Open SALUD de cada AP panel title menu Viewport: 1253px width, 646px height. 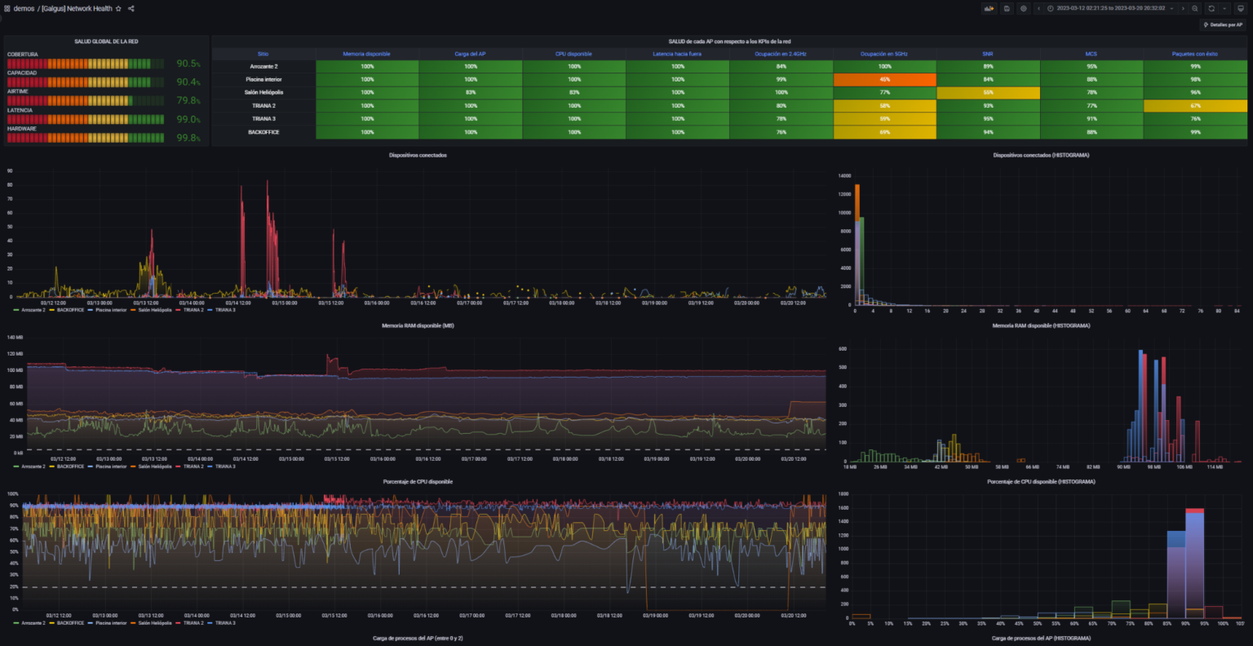(729, 41)
